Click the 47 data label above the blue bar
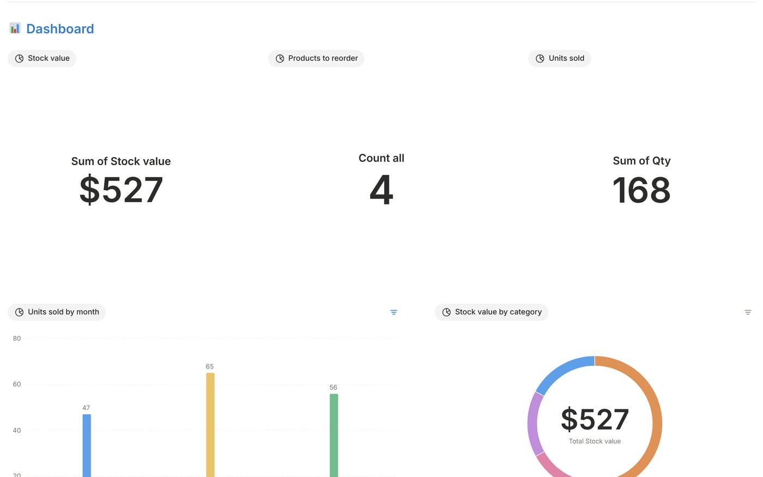 click(86, 408)
